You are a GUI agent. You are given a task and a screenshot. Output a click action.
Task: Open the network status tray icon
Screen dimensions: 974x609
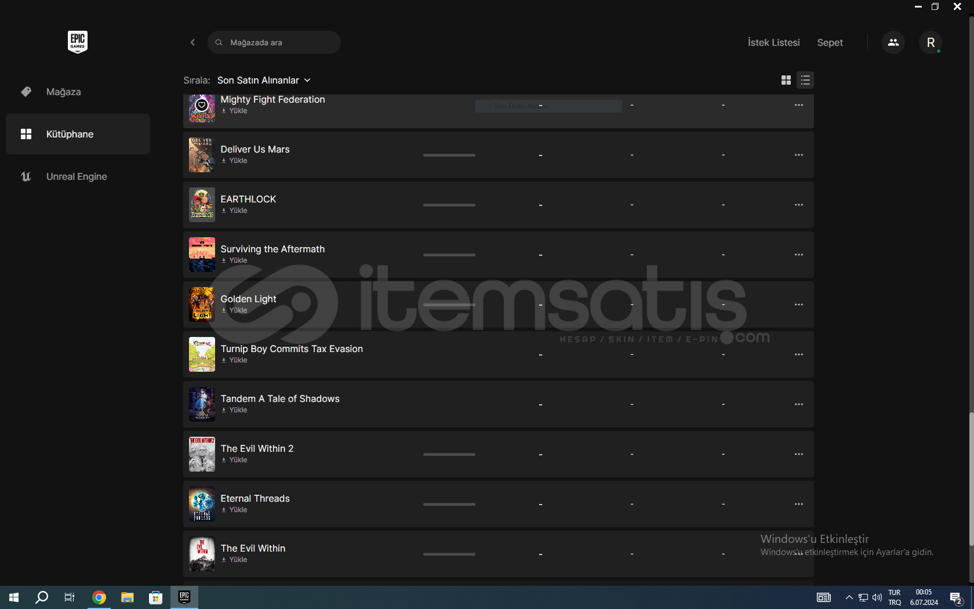click(863, 597)
